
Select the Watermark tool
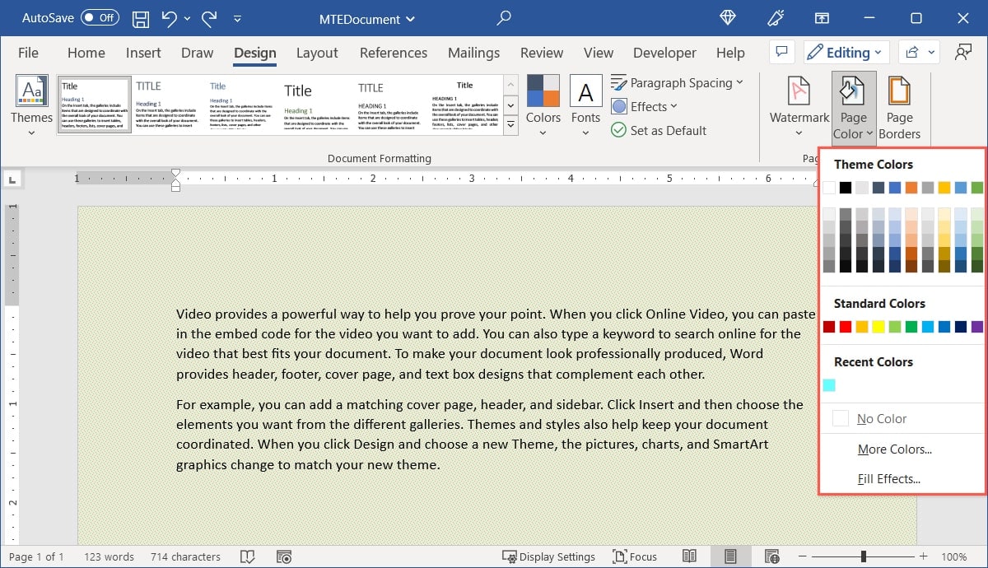(x=797, y=105)
